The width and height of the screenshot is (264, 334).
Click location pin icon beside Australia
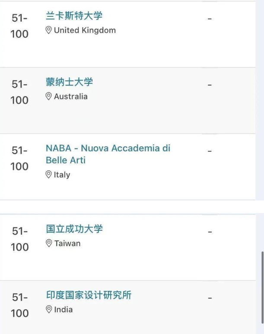[x=48, y=96]
